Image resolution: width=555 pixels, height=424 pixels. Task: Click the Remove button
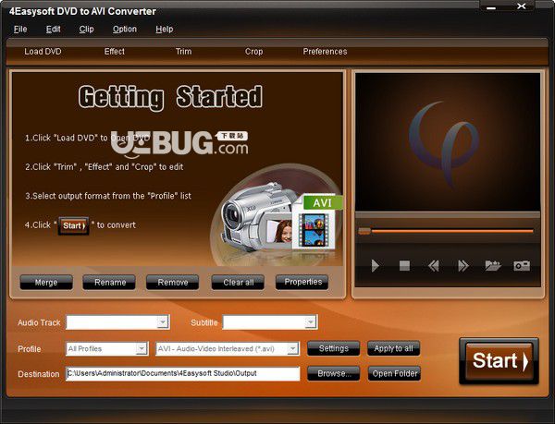173,283
